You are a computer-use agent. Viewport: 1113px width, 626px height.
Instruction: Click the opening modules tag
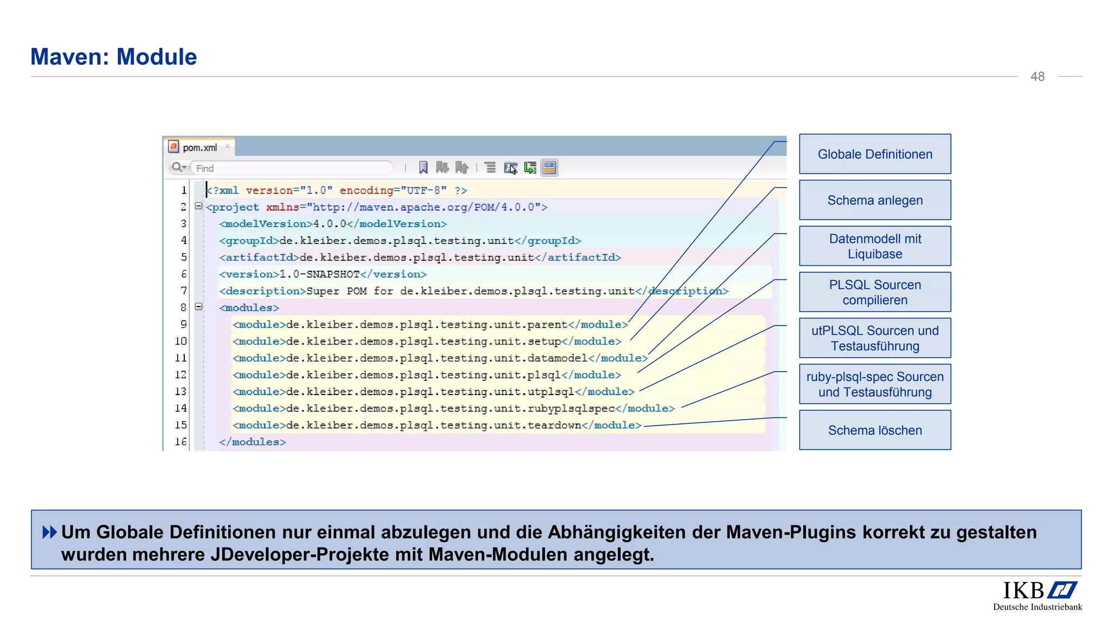click(249, 308)
